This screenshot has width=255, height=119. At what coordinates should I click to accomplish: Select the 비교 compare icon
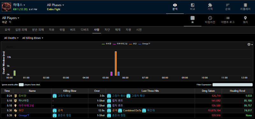193,7
